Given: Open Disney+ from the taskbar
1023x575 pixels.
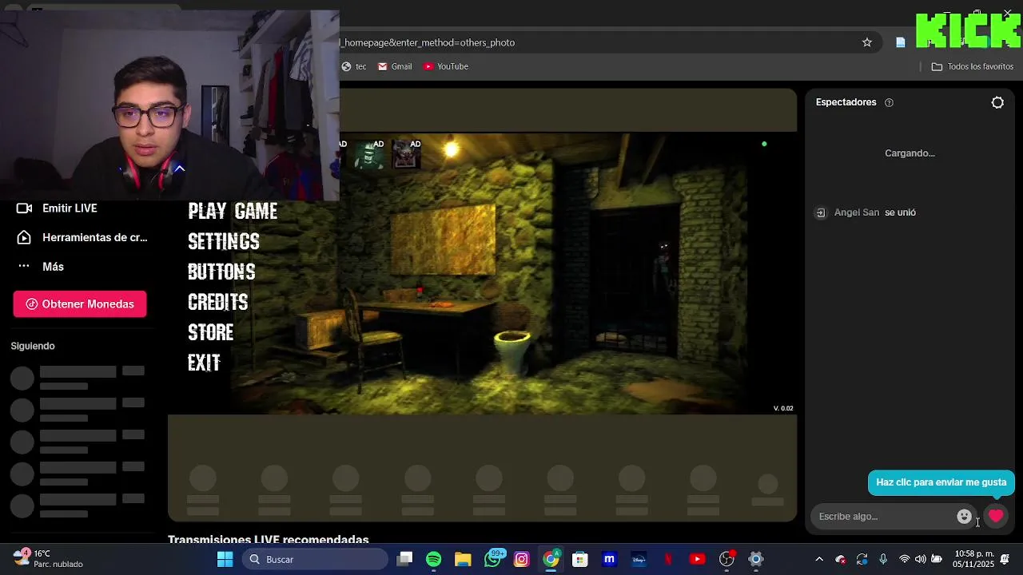Looking at the screenshot, I should click(639, 559).
